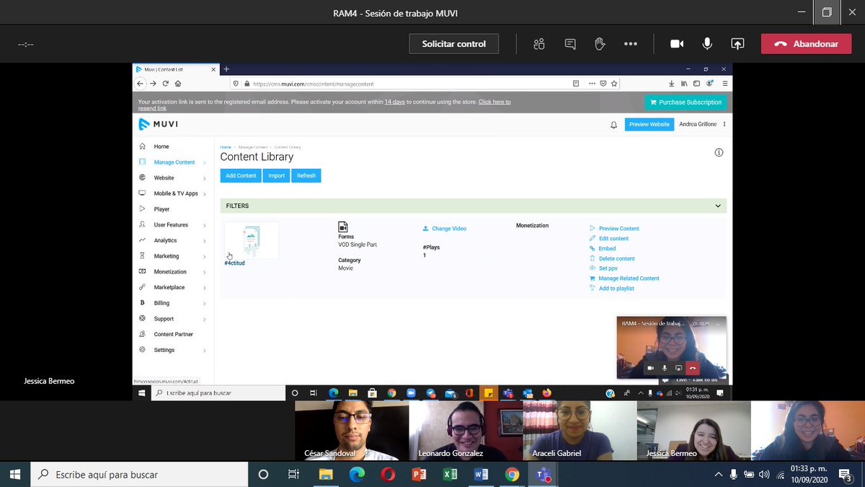This screenshot has width=865, height=487.
Task: Open the meeting chat icon
Action: pyautogui.click(x=570, y=44)
